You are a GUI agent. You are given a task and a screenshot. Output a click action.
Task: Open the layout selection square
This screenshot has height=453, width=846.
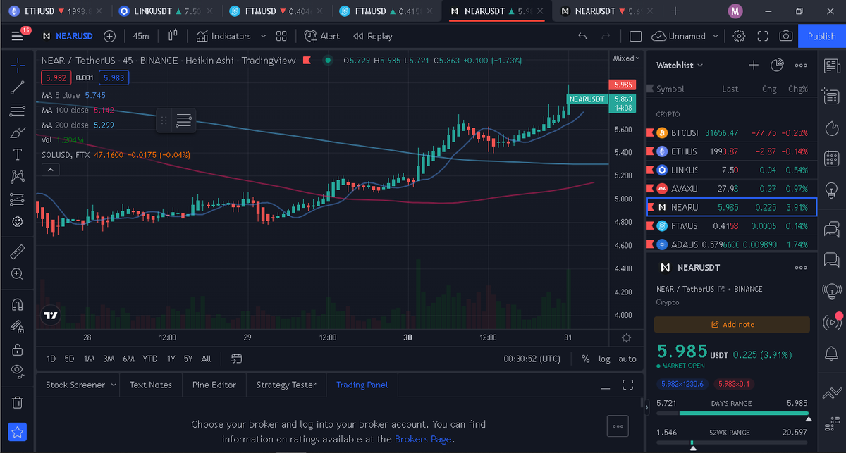point(635,36)
